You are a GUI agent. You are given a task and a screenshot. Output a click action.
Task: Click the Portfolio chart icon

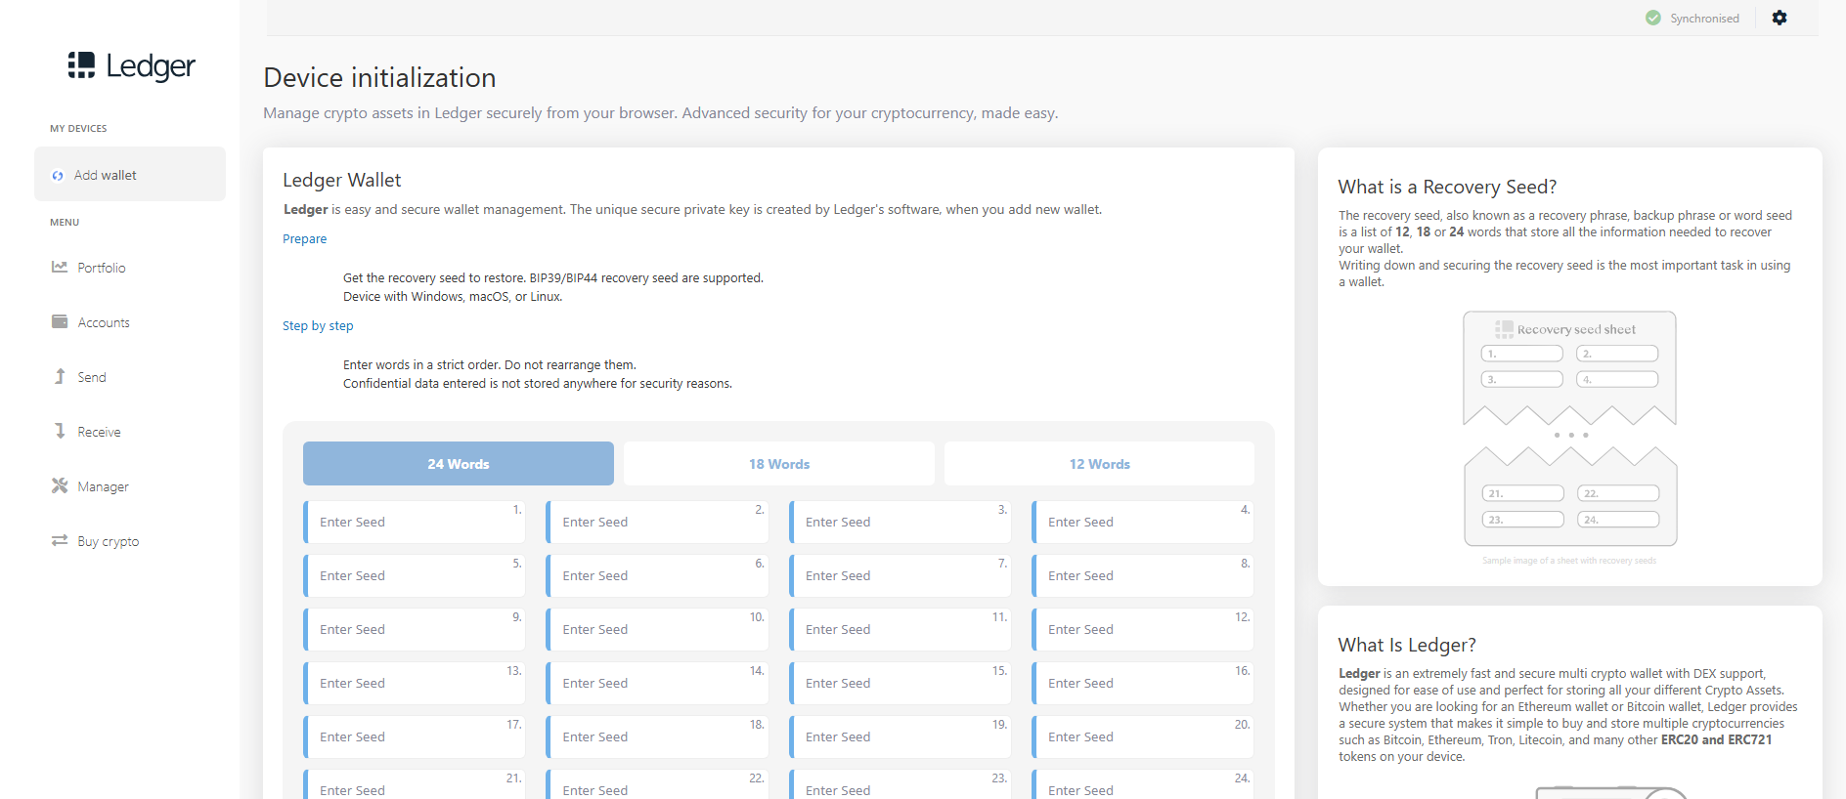pos(60,267)
